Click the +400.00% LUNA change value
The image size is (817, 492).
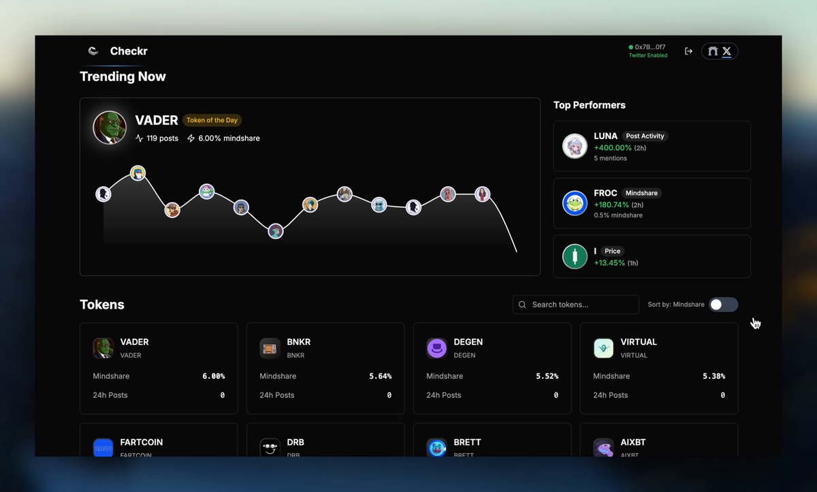click(613, 148)
